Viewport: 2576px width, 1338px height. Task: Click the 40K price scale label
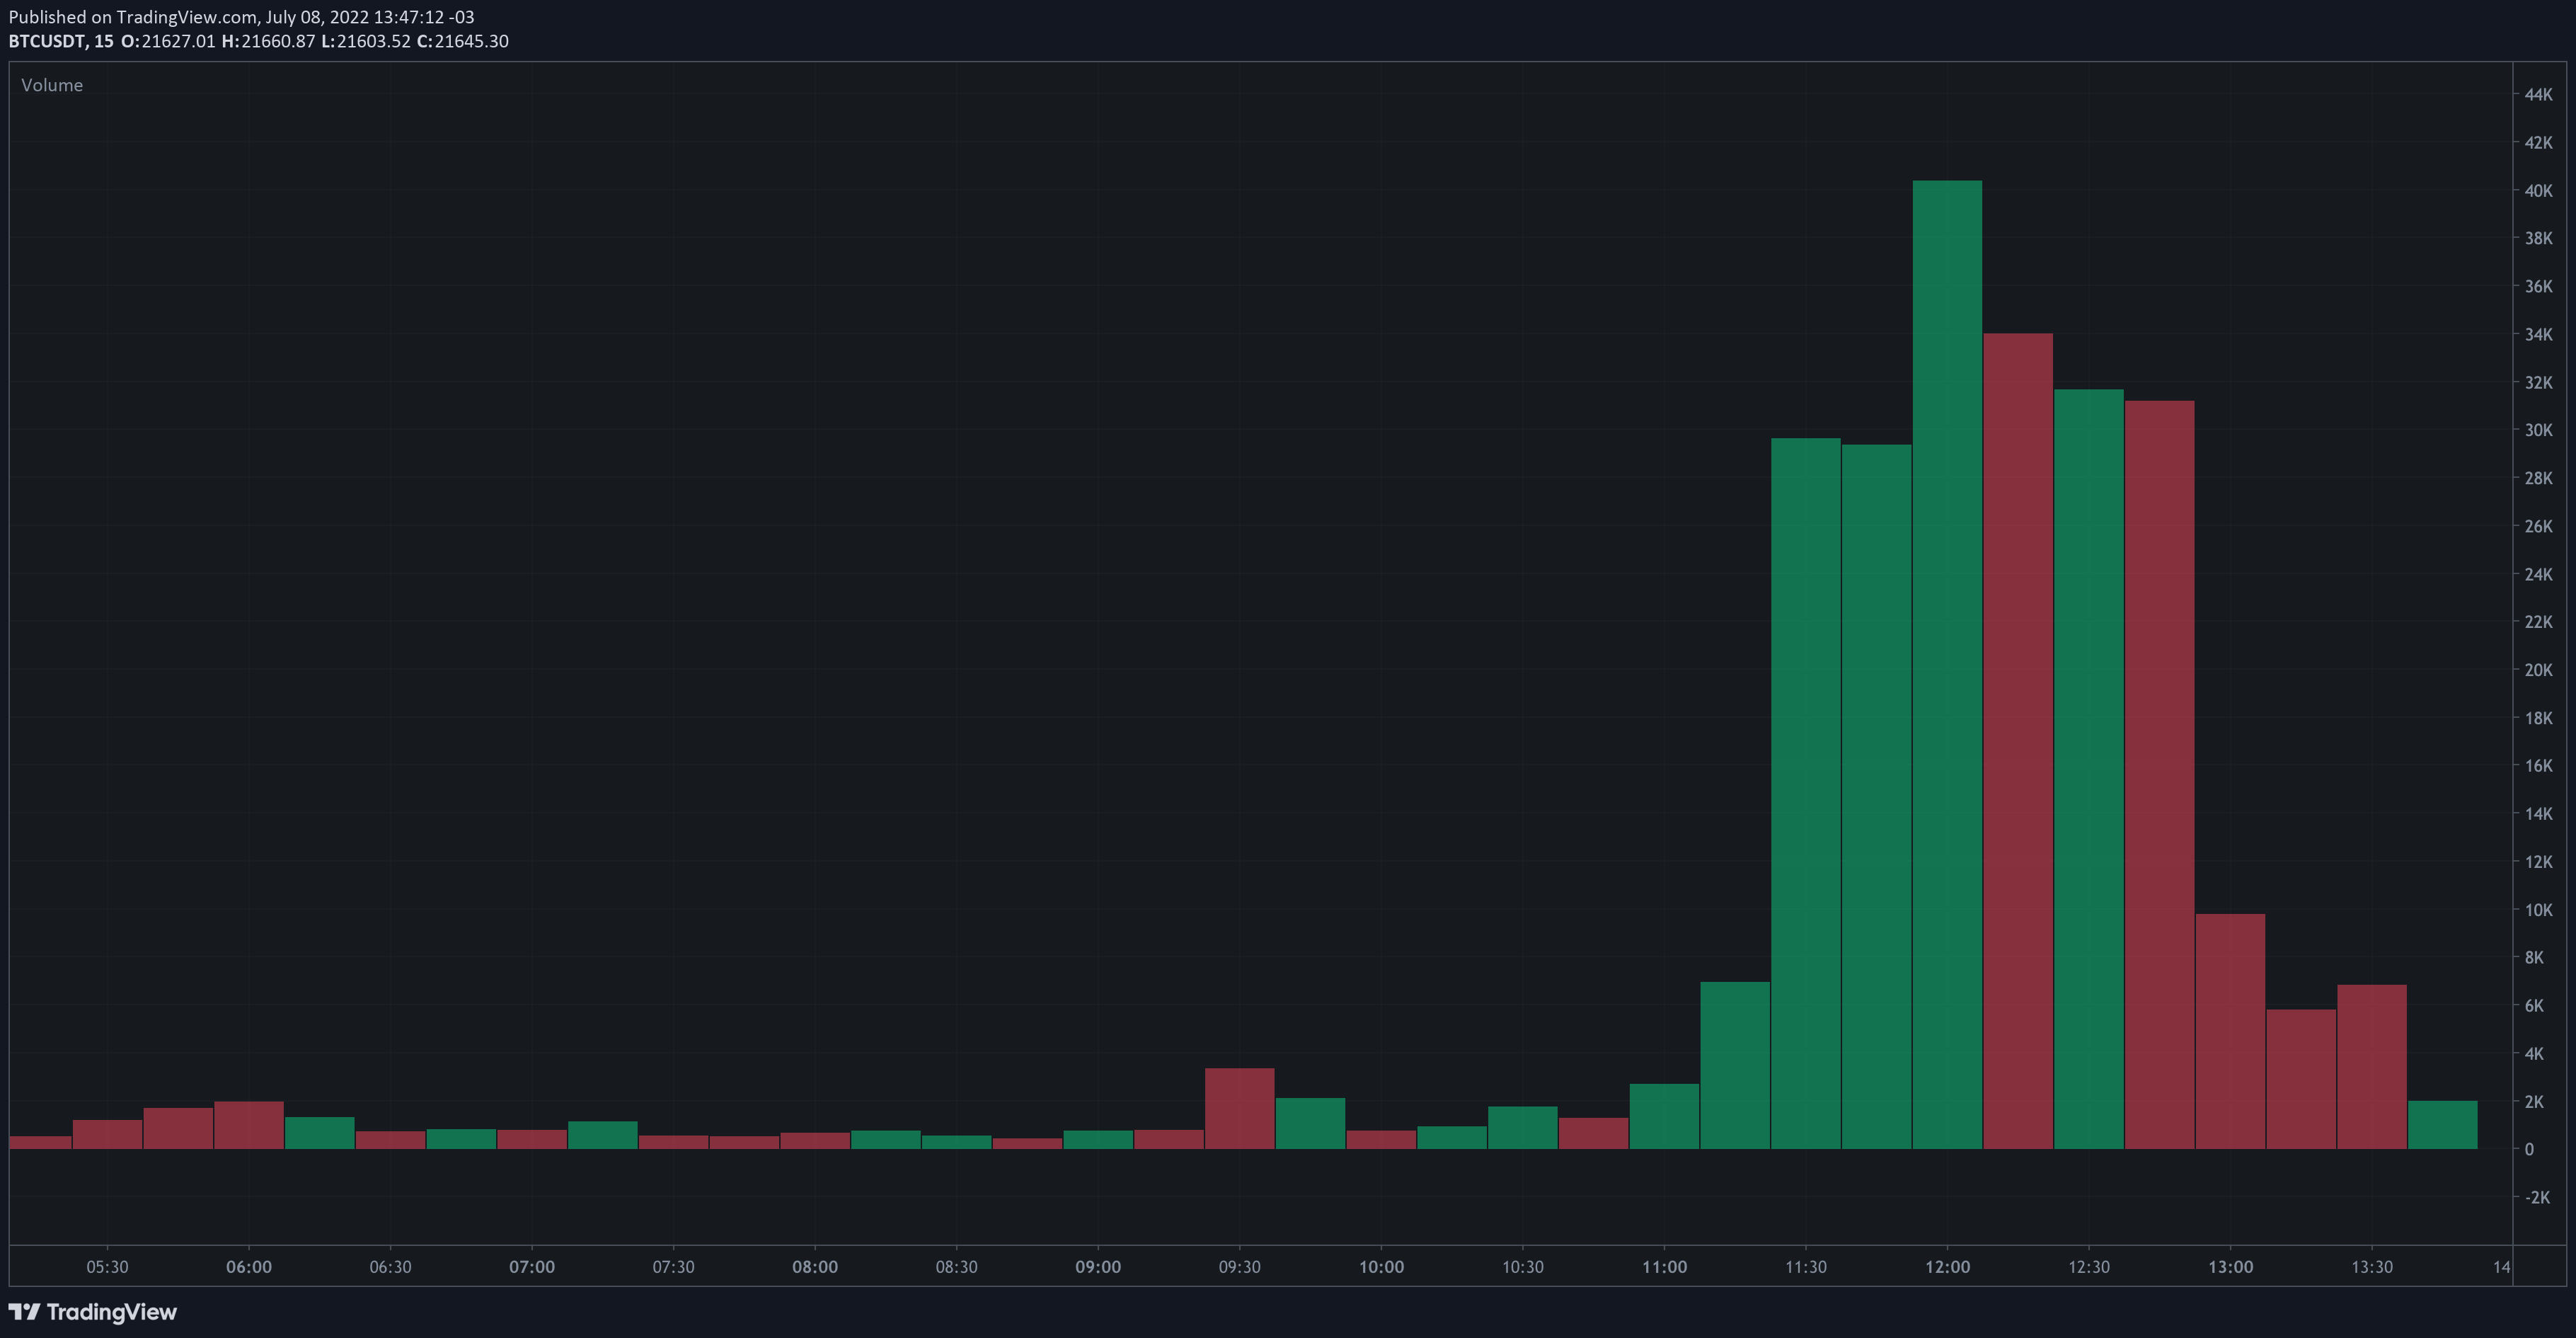(x=2538, y=190)
